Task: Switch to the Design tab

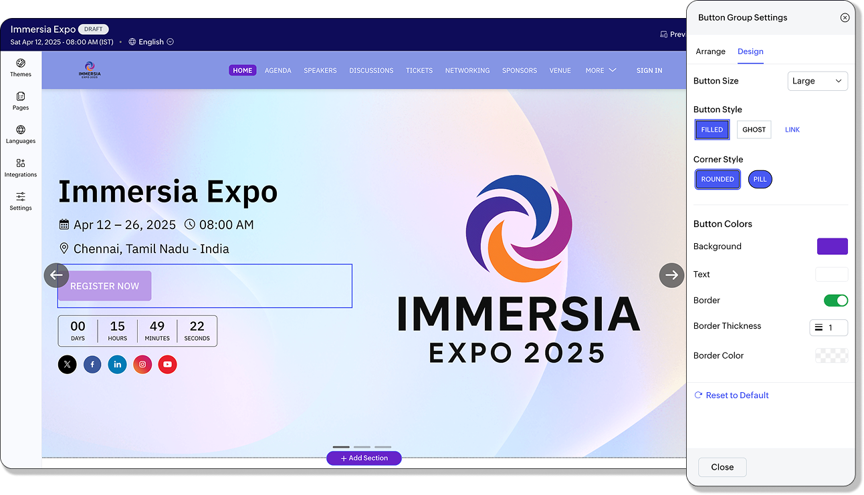Action: click(750, 51)
